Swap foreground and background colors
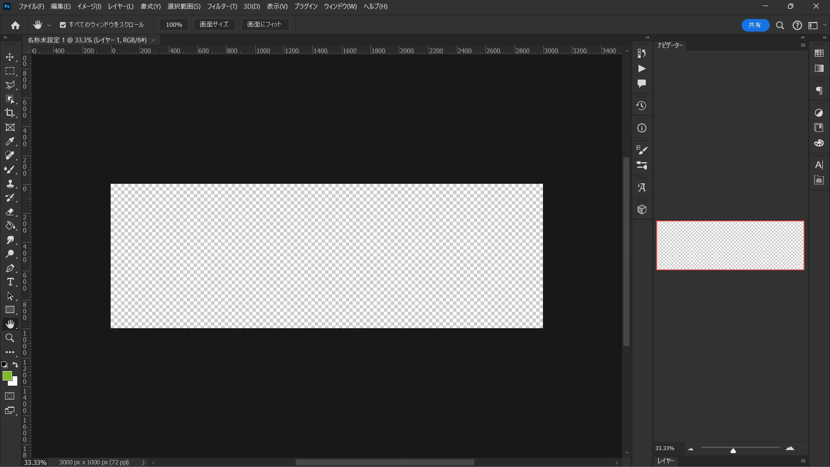 [16, 365]
